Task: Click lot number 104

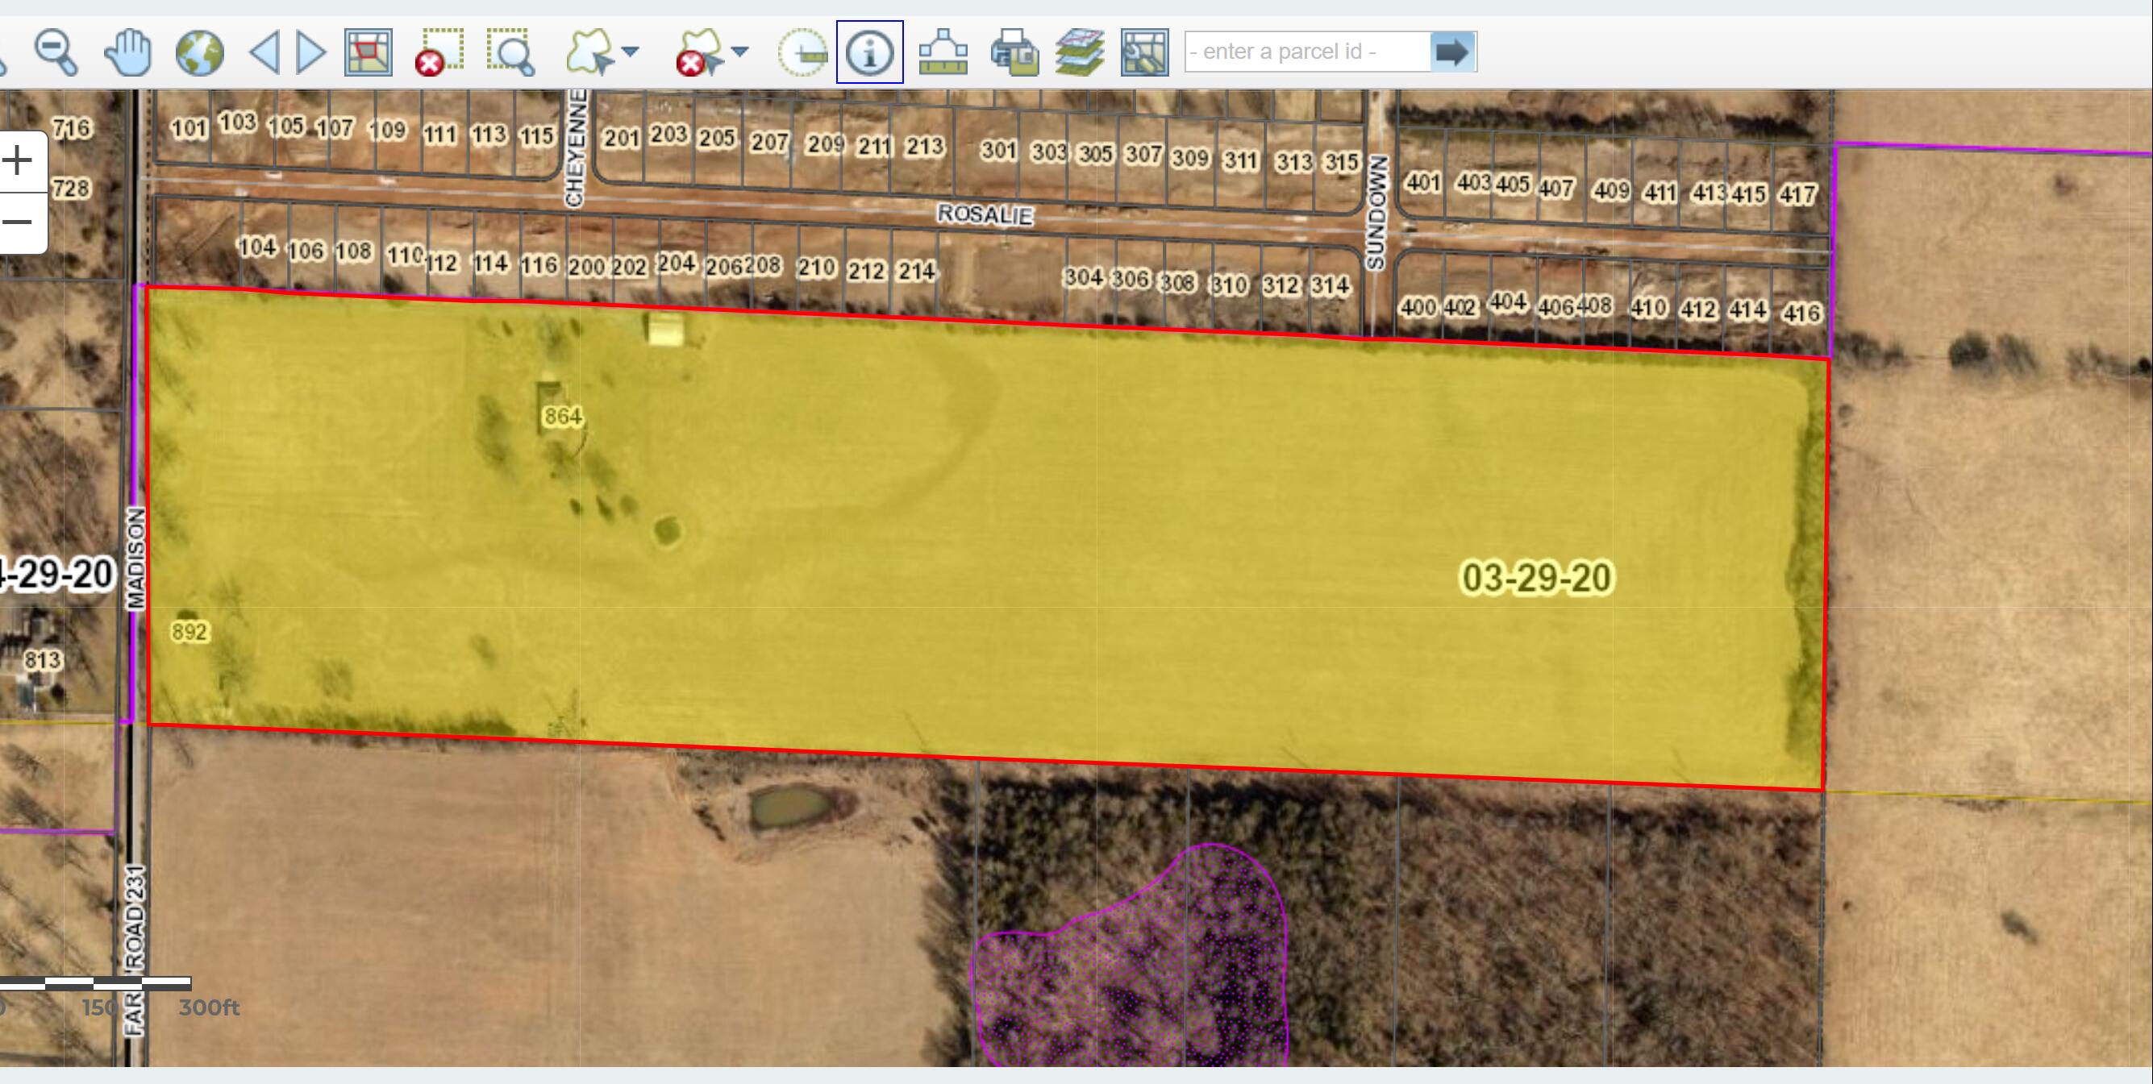Action: pos(257,247)
